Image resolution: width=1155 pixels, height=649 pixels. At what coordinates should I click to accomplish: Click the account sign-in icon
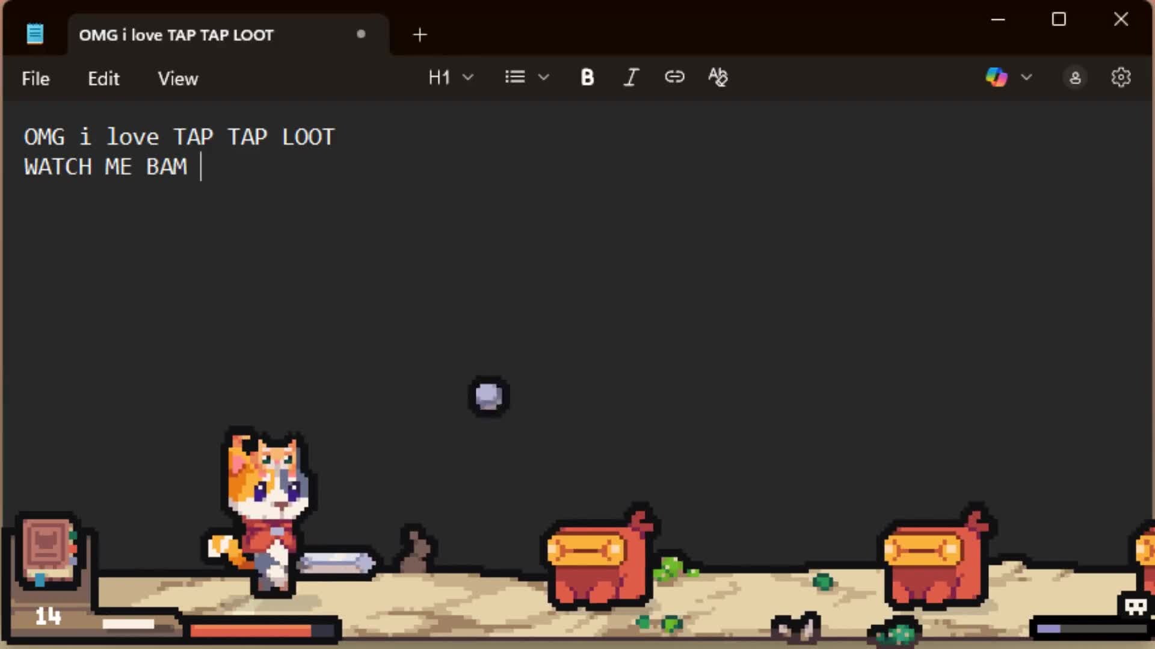[x=1075, y=77]
